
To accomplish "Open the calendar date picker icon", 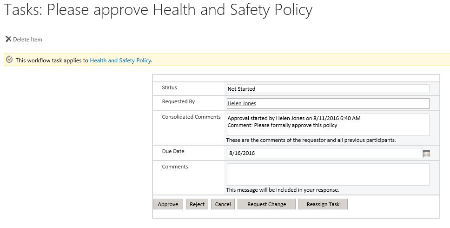I will pos(426,154).
